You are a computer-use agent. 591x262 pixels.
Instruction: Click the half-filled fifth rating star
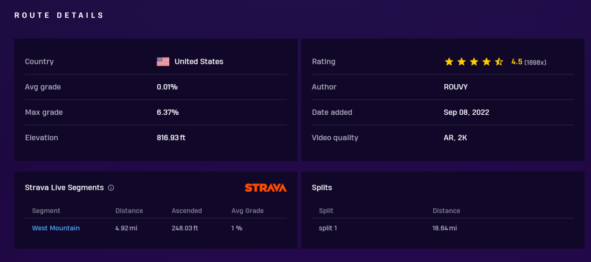coord(499,62)
